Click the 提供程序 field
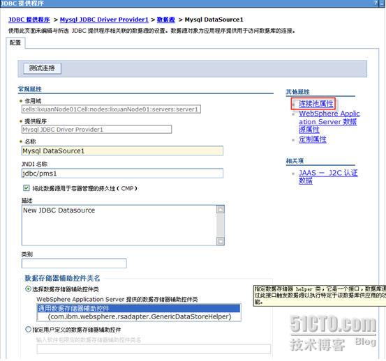Image resolution: width=386 pixels, height=361 pixels. (x=97, y=130)
